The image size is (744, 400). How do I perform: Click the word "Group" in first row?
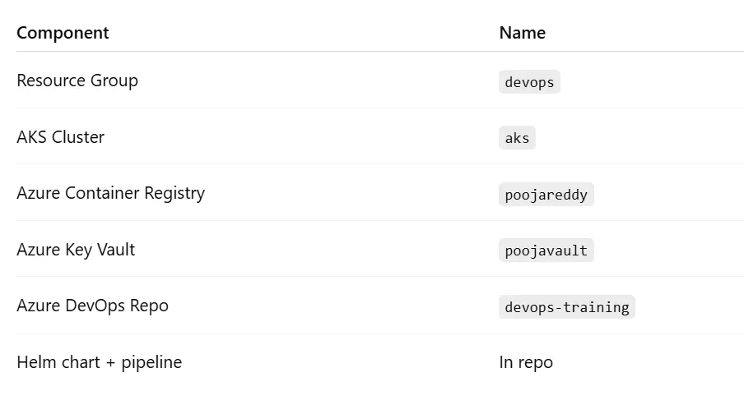click(114, 80)
